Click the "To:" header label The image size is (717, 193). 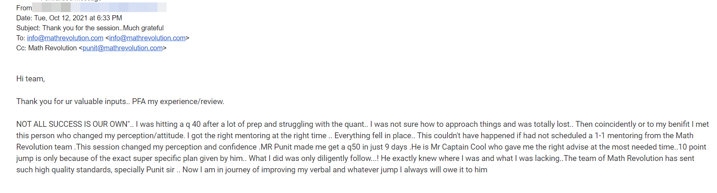coord(20,38)
